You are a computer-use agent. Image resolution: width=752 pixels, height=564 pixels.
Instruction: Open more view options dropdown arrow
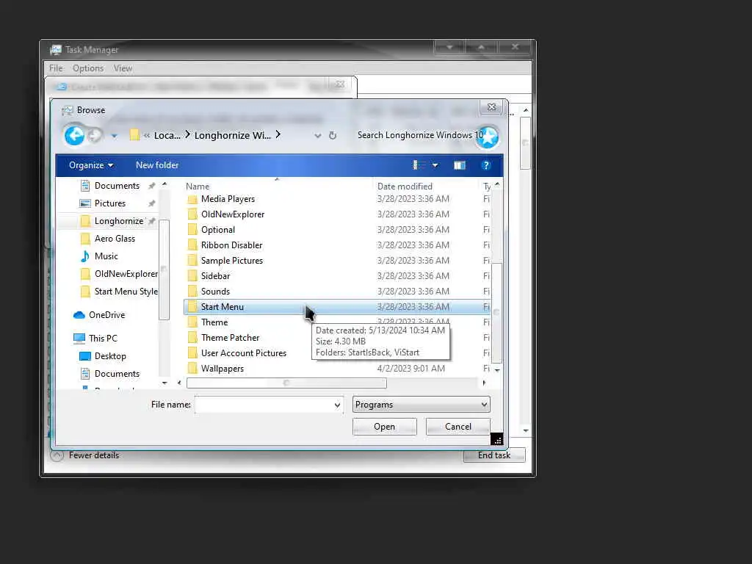point(435,165)
